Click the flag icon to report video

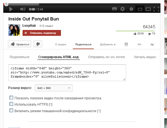152,44
